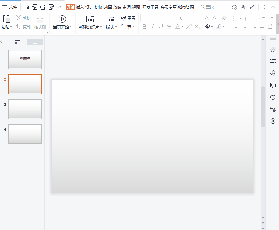
Task: Click the increase font size icon
Action: [207, 18]
